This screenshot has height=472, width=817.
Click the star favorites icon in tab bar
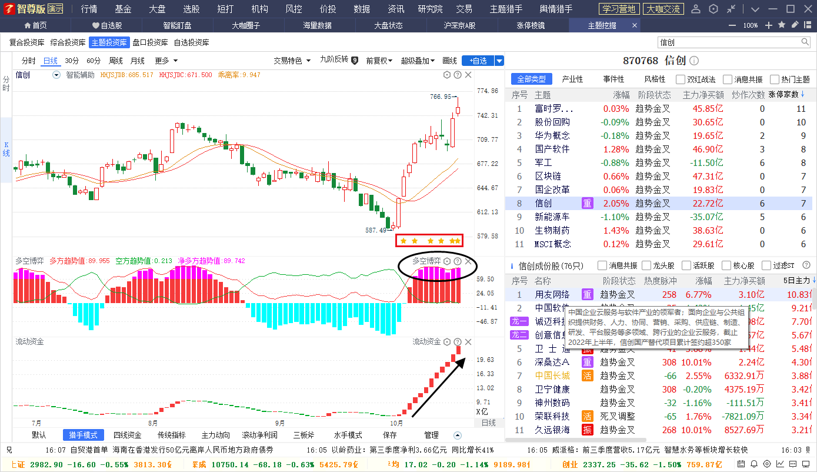(782, 25)
